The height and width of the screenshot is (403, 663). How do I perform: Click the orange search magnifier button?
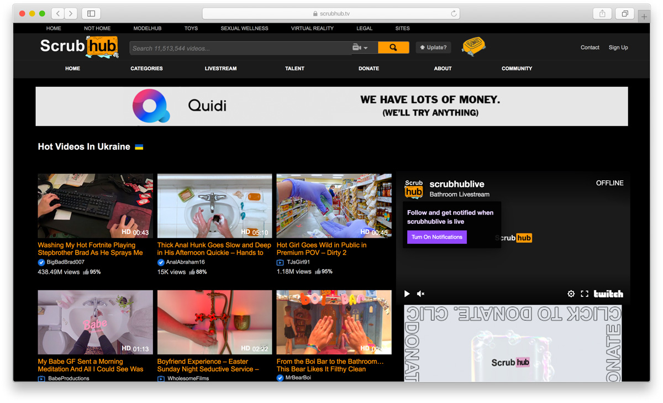tap(393, 48)
